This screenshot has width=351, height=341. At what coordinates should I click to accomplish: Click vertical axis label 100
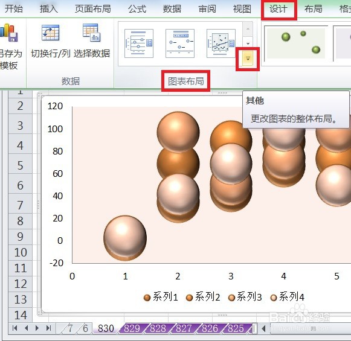pos(55,129)
